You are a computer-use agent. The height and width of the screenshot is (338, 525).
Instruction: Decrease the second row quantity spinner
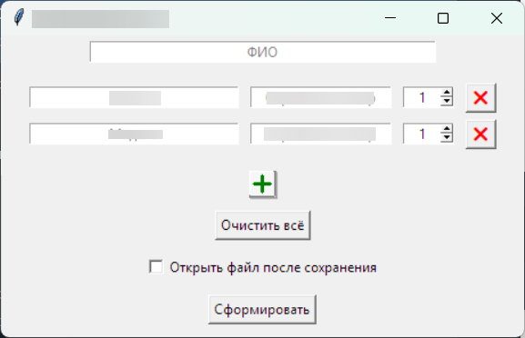point(447,138)
